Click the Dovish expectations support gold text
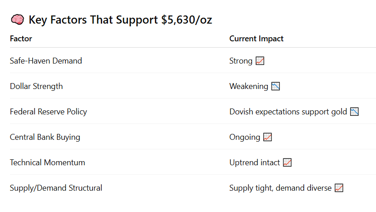This screenshot has height=212, width=376. point(288,112)
